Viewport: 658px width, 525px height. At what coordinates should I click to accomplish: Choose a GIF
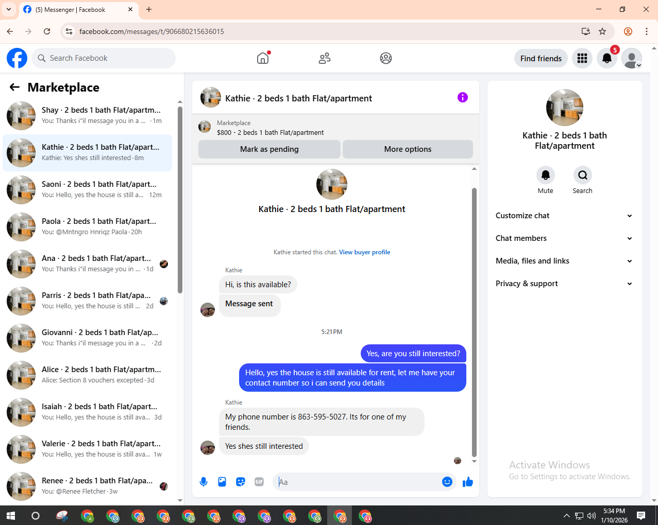pyautogui.click(x=259, y=482)
